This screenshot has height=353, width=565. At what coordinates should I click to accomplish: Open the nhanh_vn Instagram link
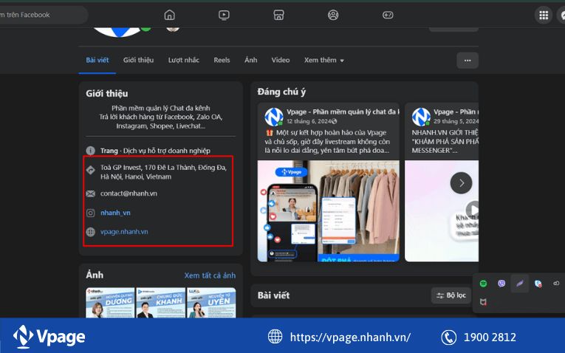point(115,213)
